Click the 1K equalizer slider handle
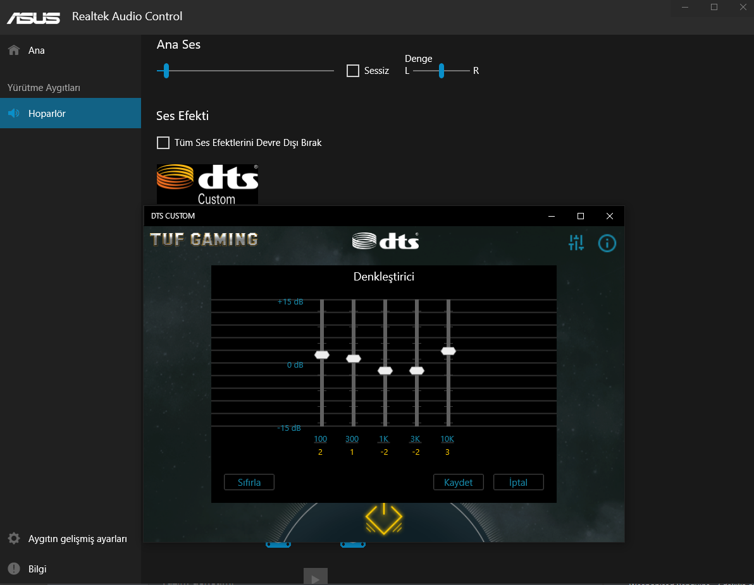This screenshot has height=585, width=754. tap(385, 371)
